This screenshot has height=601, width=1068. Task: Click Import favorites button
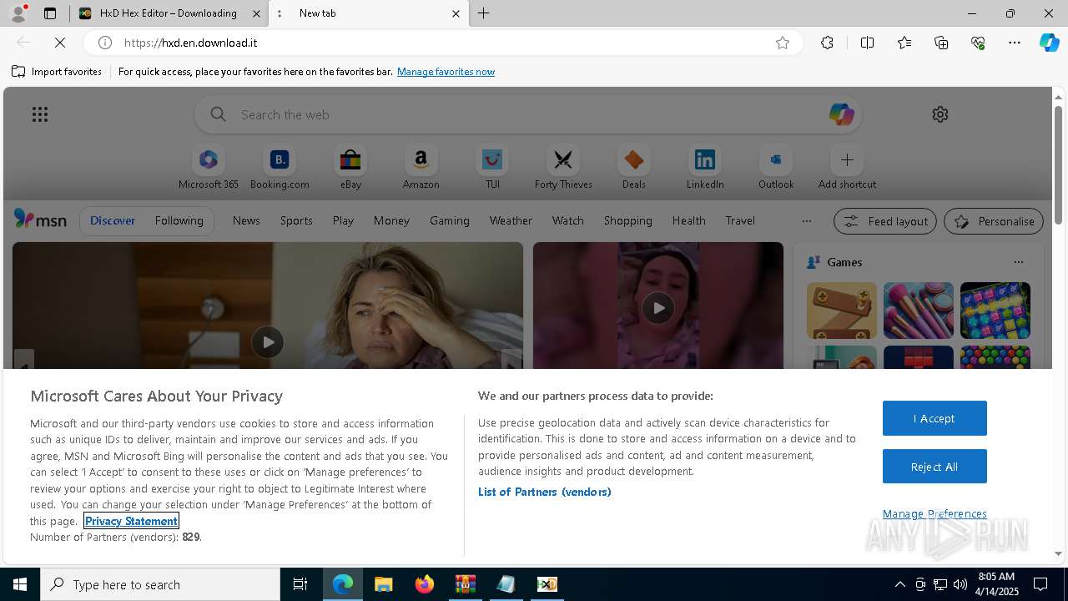pyautogui.click(x=57, y=72)
